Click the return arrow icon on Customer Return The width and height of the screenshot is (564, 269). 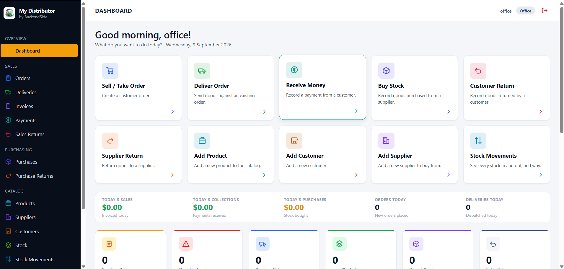click(x=478, y=71)
